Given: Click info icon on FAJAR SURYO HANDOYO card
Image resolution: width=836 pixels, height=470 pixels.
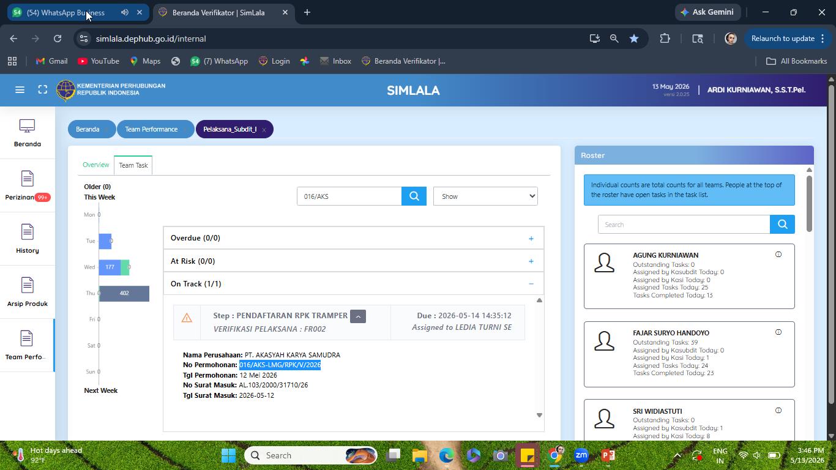Looking at the screenshot, I should pyautogui.click(x=778, y=332).
